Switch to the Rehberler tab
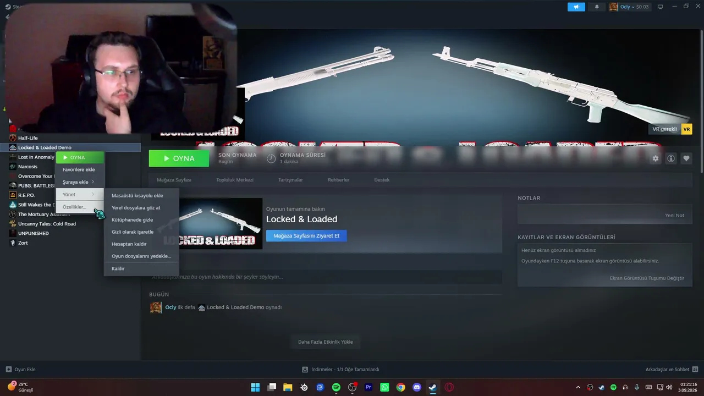 (338, 180)
